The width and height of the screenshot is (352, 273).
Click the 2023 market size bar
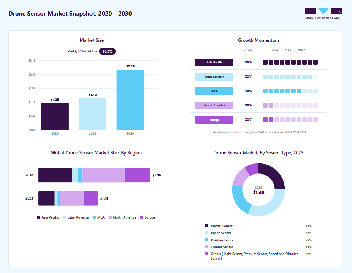tap(92, 114)
